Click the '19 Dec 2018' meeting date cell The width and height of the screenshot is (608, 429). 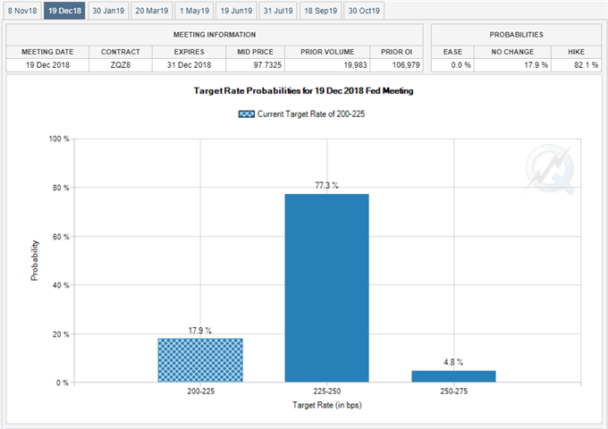click(47, 65)
